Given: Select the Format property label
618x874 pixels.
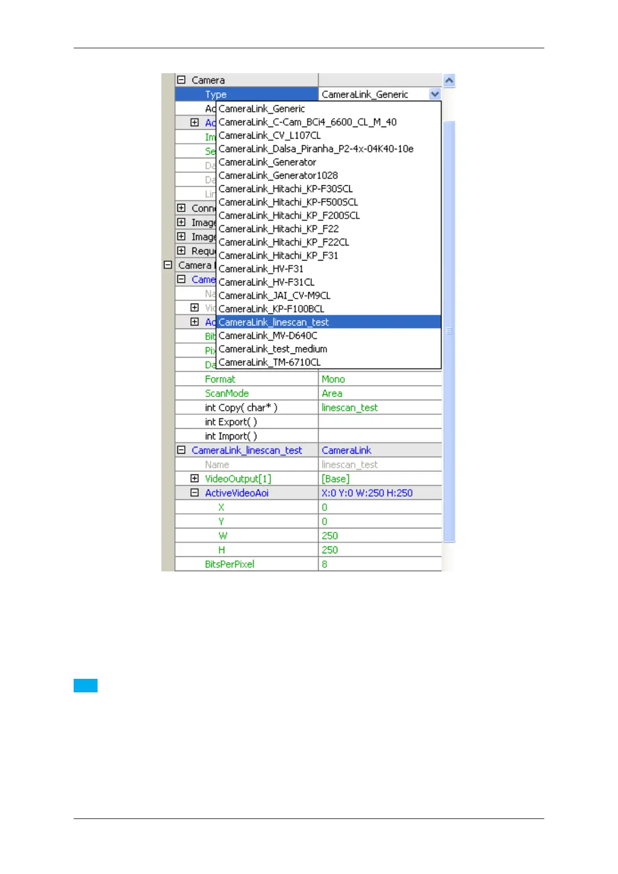Looking at the screenshot, I should [x=220, y=379].
